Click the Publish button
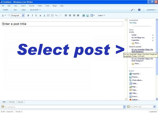The width and height of the screenshot is (158, 113). tap(6, 10)
